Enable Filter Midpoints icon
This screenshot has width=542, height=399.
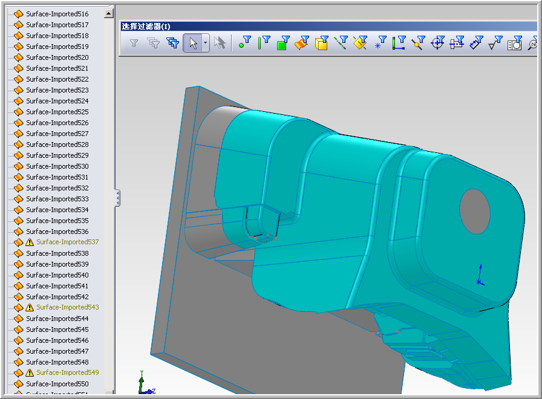point(418,43)
